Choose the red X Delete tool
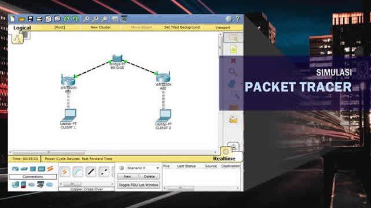This screenshot has height=208, width=371. click(x=233, y=61)
